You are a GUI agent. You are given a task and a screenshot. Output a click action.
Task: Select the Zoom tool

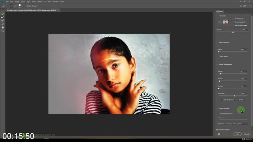(x=3, y=31)
